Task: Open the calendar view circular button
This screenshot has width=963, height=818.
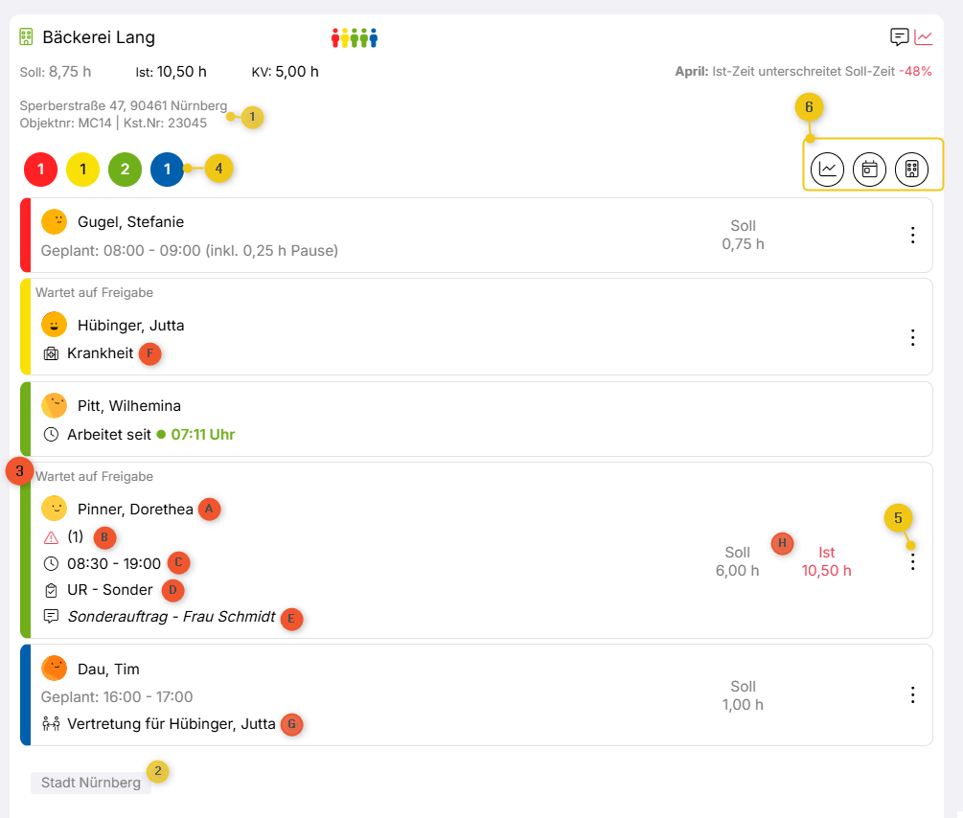Action: point(869,169)
